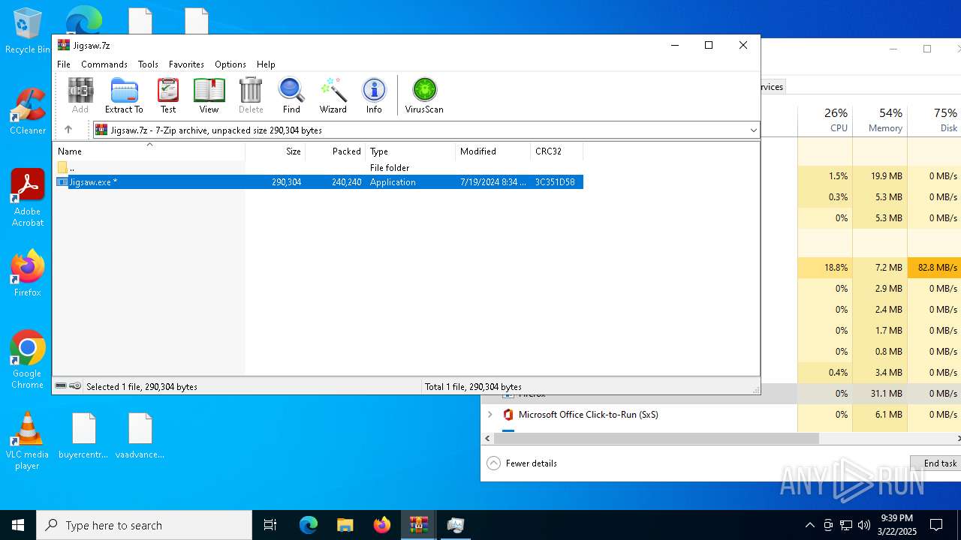This screenshot has width=961, height=540.
Task: Click End task button in Task Manager
Action: click(936, 463)
